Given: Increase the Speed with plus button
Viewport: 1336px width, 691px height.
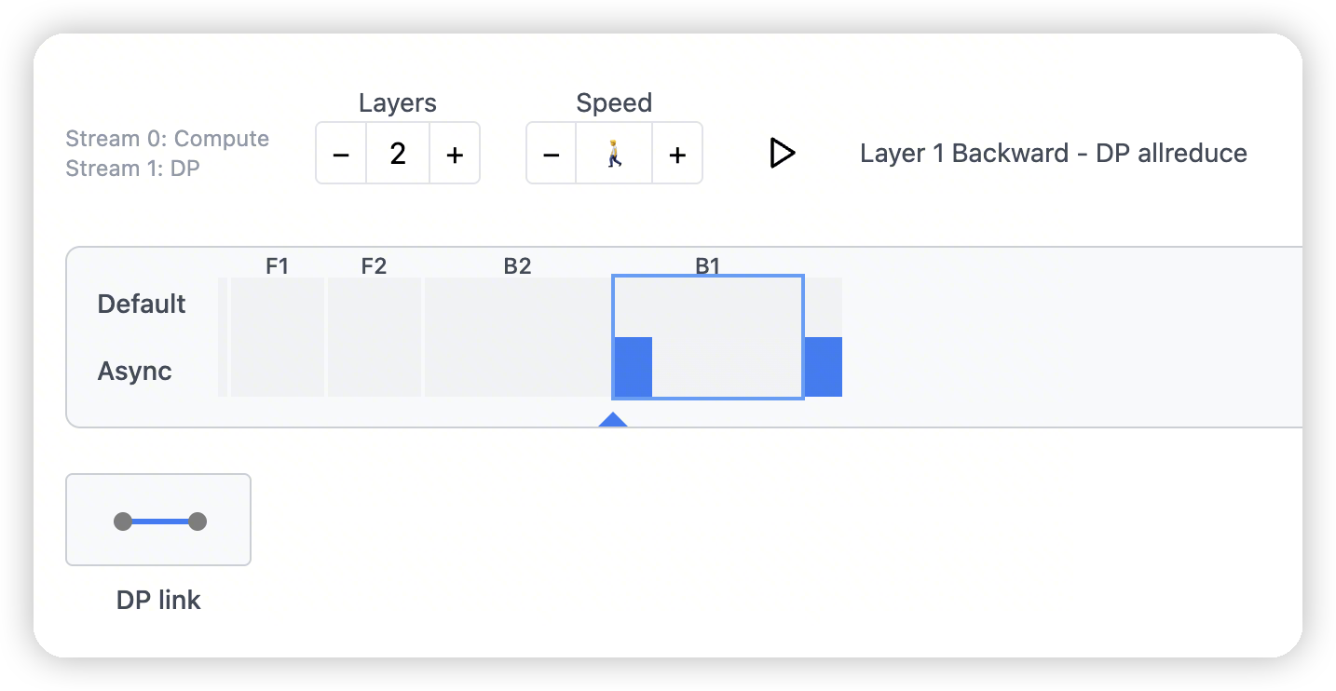Looking at the screenshot, I should (677, 154).
